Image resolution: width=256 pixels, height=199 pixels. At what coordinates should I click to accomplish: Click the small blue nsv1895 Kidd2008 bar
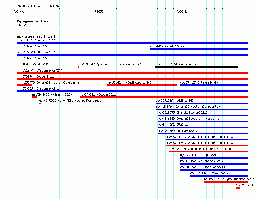click(24, 67)
